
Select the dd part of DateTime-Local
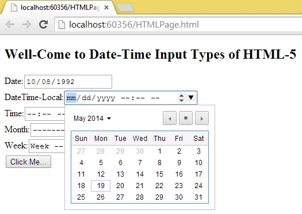(x=86, y=98)
